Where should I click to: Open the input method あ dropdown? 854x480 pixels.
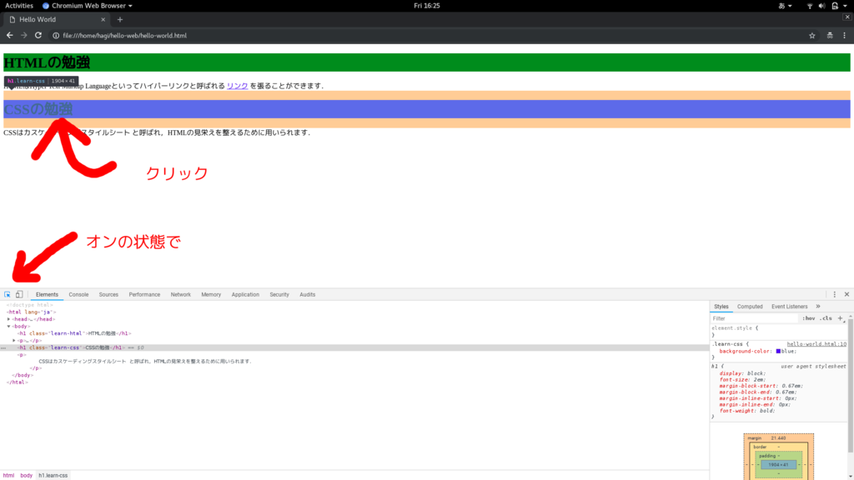point(785,6)
